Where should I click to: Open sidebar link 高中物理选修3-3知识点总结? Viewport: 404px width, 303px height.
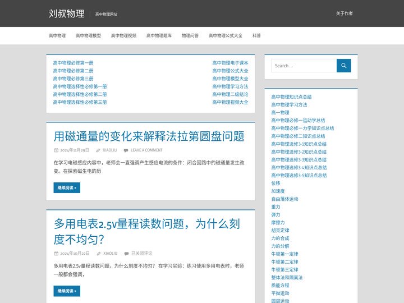click(x=299, y=160)
